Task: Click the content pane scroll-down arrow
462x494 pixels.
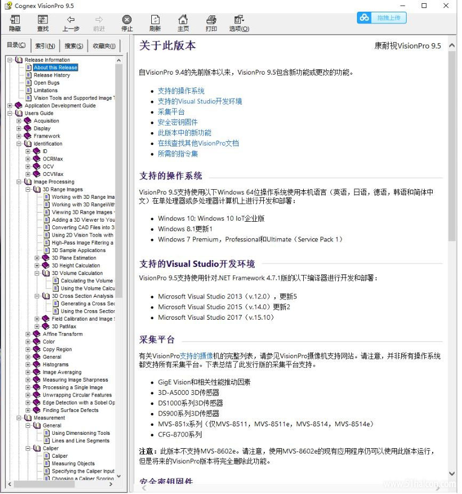Action: [x=452, y=474]
